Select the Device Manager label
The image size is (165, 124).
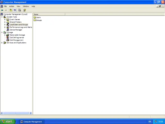click(x=16, y=30)
